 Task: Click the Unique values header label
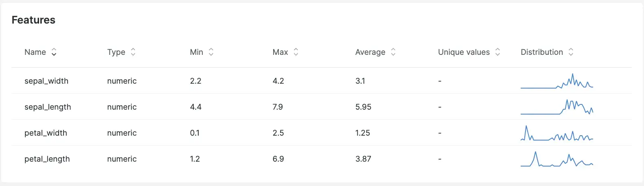point(464,52)
